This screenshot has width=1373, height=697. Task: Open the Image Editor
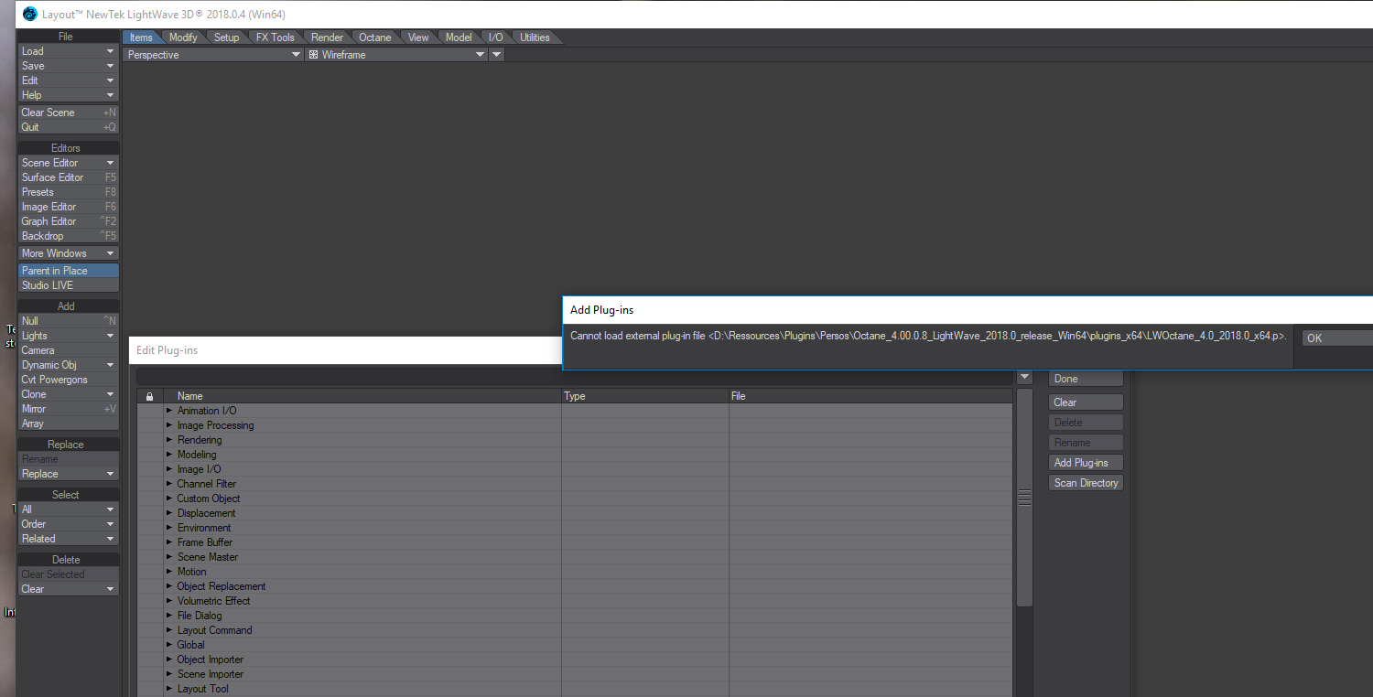coord(69,207)
